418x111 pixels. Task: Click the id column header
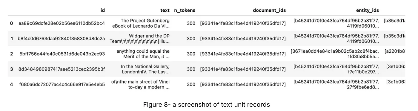point(102,10)
